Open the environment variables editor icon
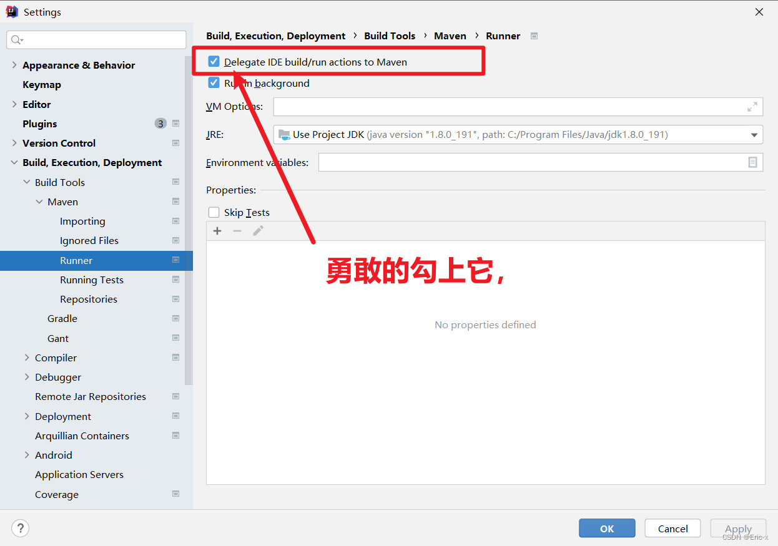 752,162
